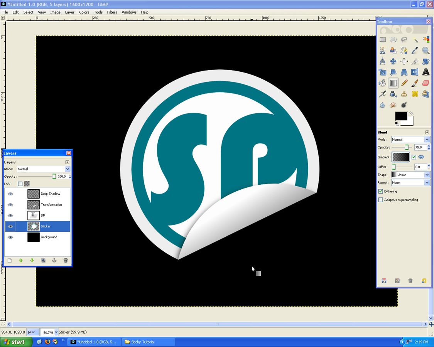Open the black foreground color swatch
This screenshot has width=434, height=347.
[x=401, y=116]
